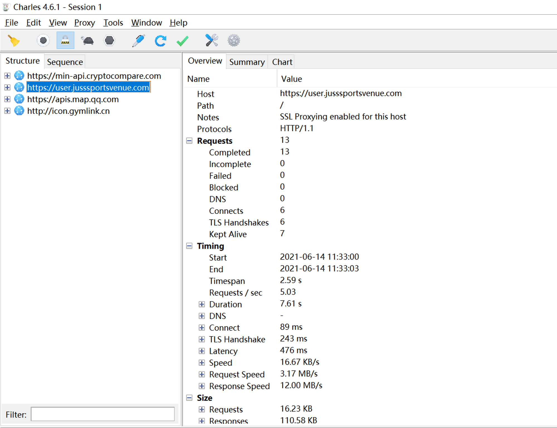Collapse the Timing section

coord(189,246)
